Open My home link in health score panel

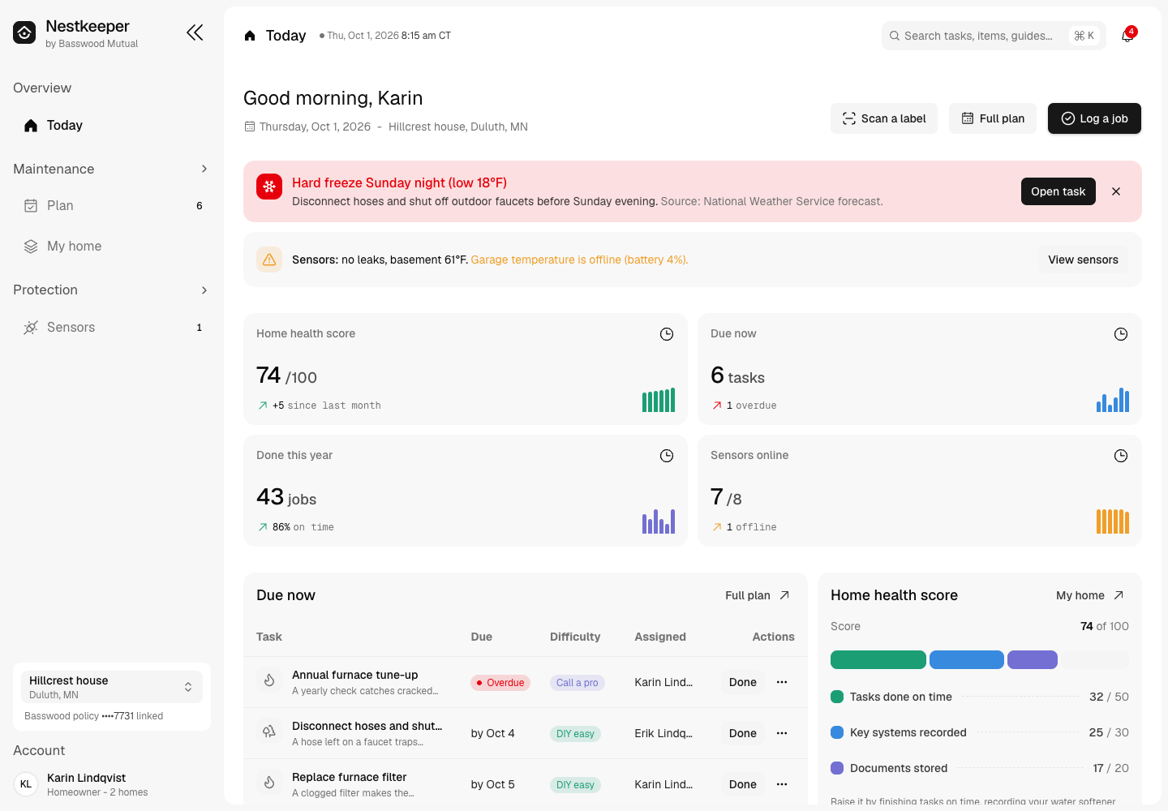pyautogui.click(x=1090, y=595)
